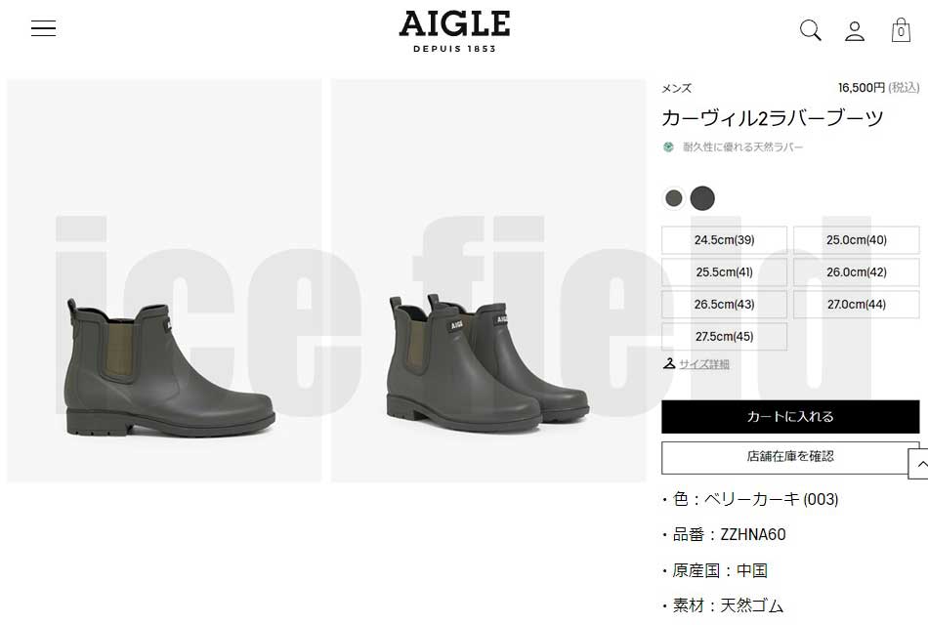Click the カートに入れる button
The width and height of the screenshot is (928, 625).
click(790, 417)
